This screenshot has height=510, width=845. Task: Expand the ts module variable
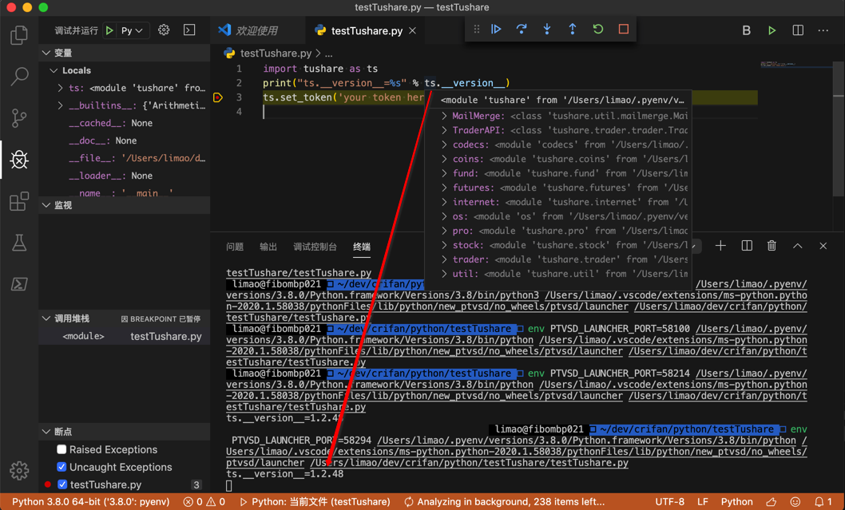click(61, 88)
